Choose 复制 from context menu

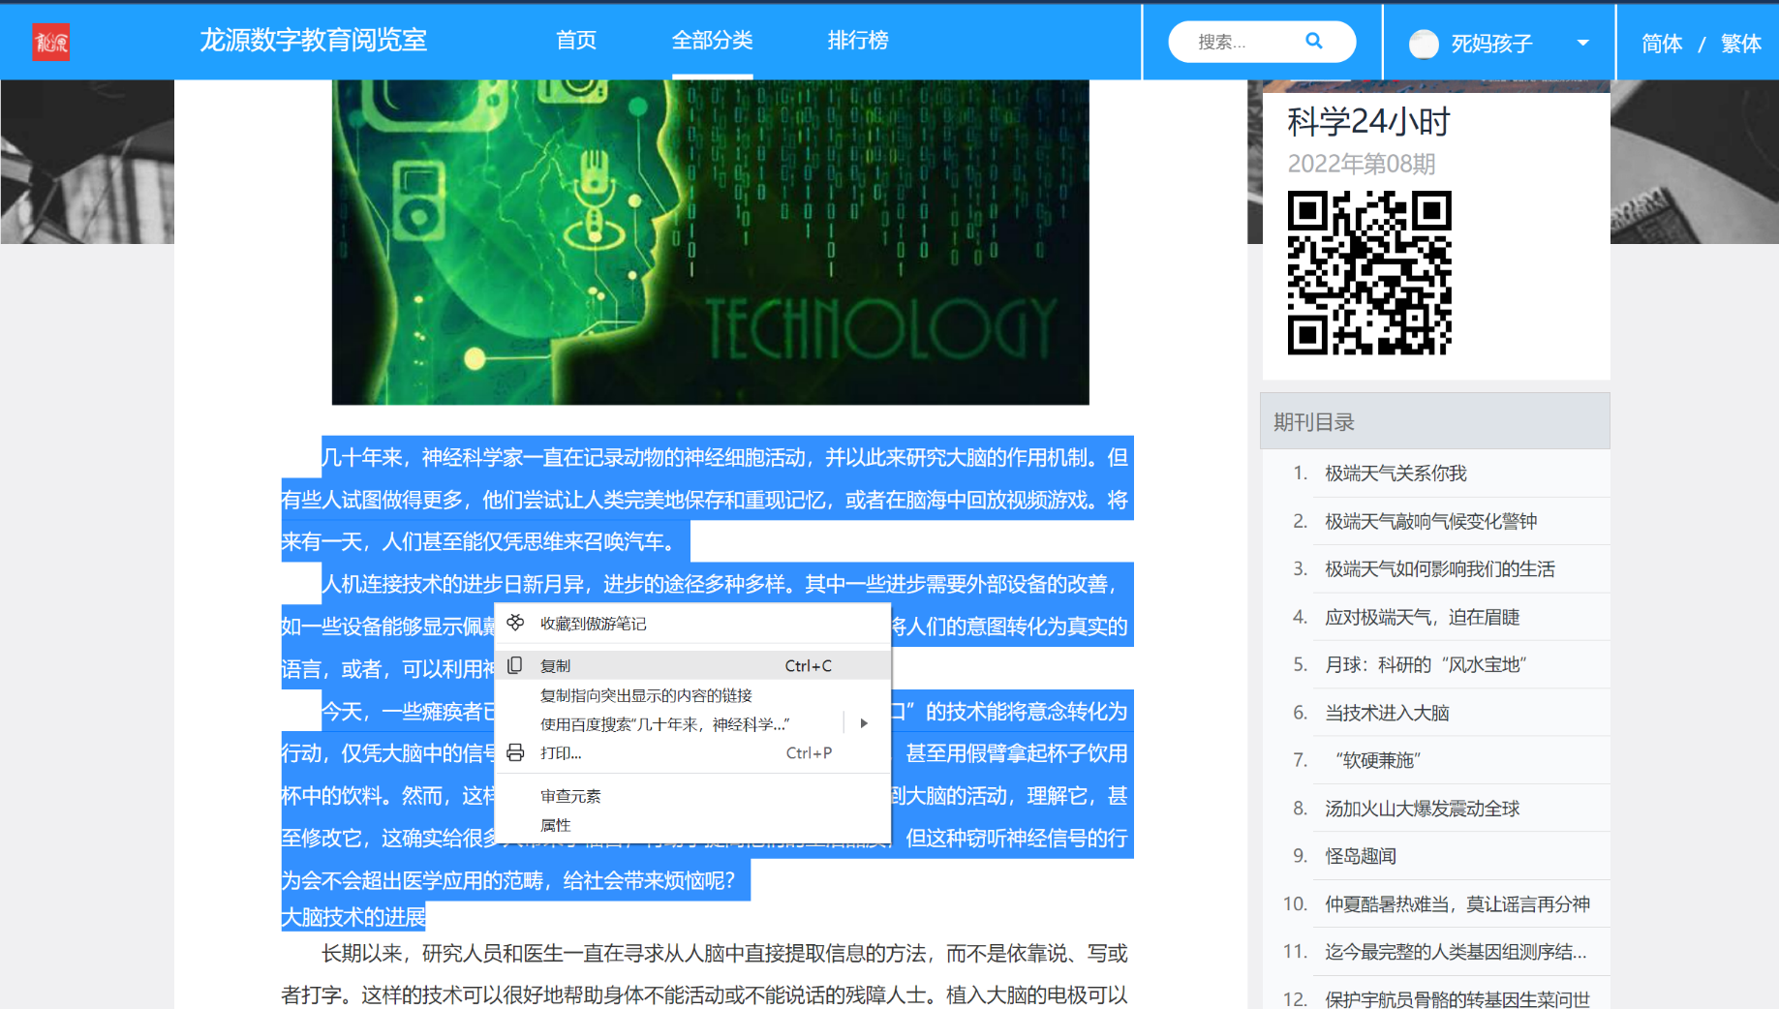click(x=692, y=665)
